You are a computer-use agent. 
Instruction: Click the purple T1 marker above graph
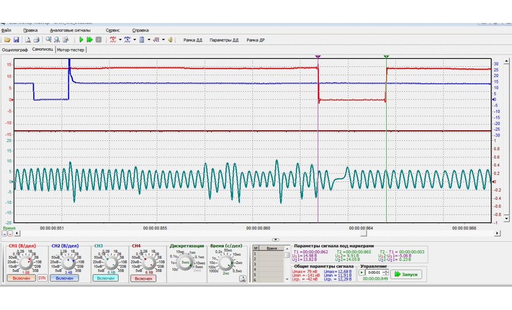pyautogui.click(x=318, y=57)
